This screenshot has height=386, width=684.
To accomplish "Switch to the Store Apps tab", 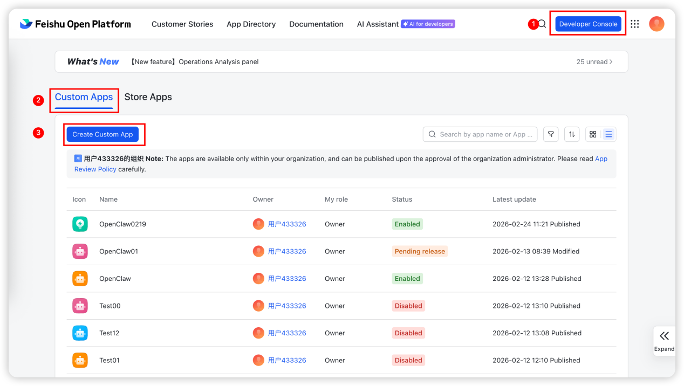I will tap(148, 97).
